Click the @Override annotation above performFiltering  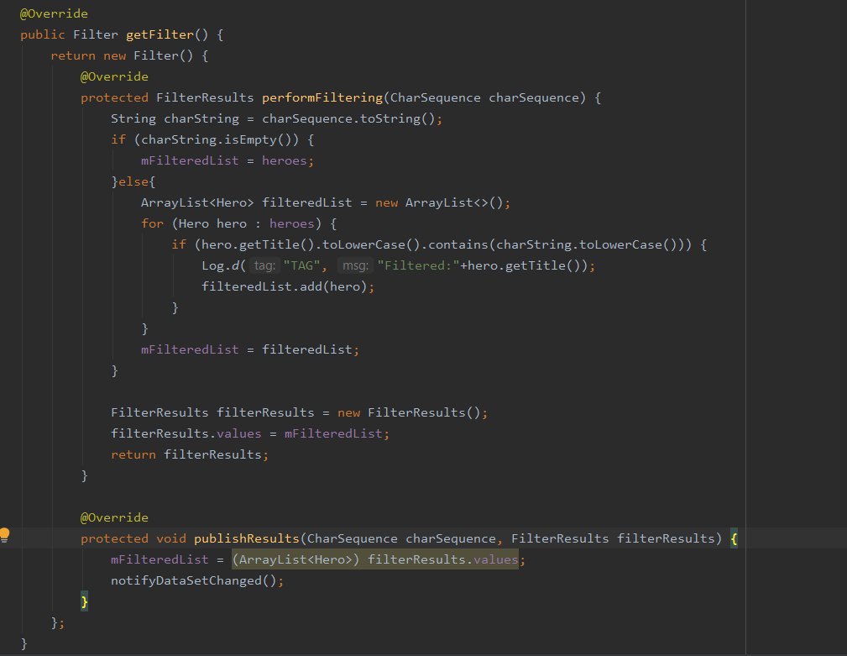pos(114,76)
